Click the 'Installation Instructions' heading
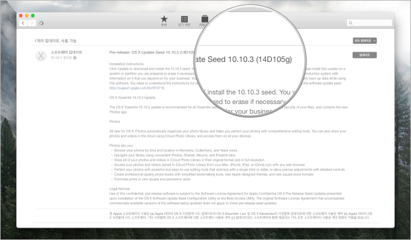 126,64
